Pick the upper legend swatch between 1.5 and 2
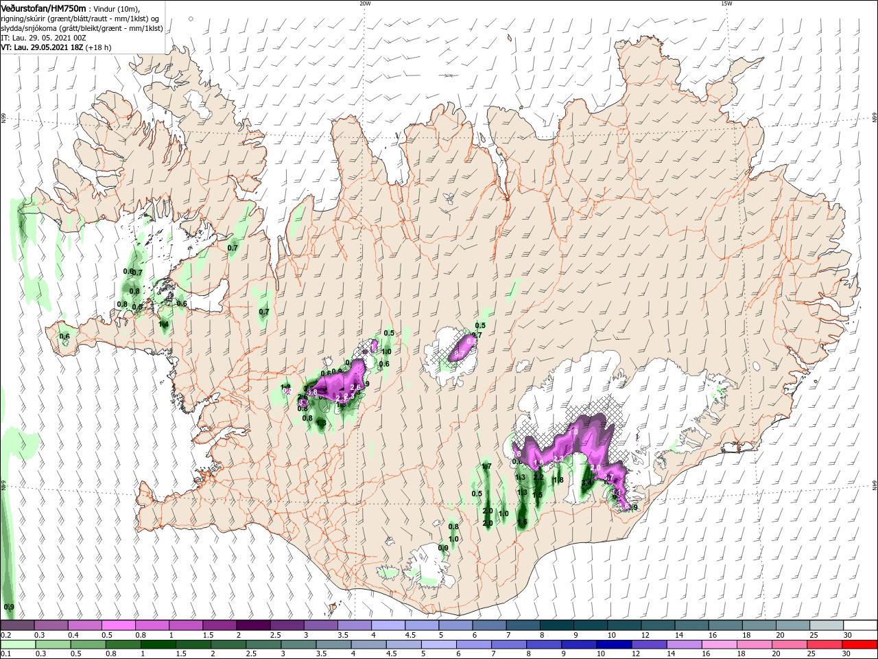The height and width of the screenshot is (659, 878). click(x=219, y=625)
